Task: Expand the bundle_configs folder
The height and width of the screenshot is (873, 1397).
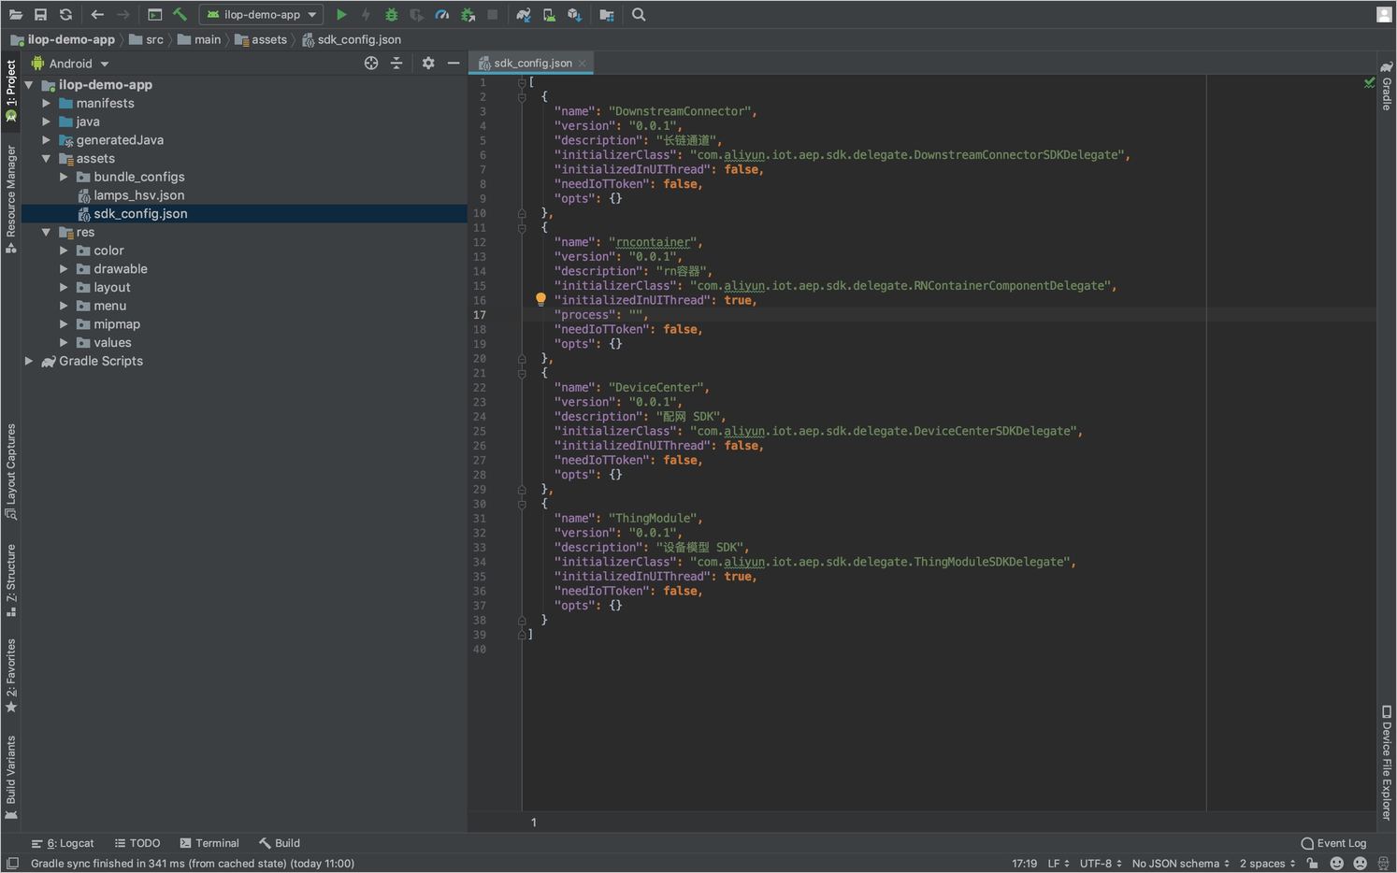Action: pyautogui.click(x=64, y=177)
